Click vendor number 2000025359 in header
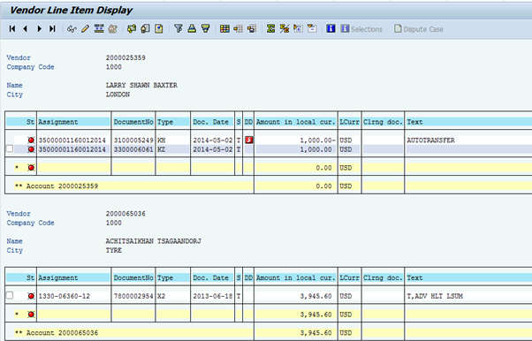This screenshot has height=341, width=532. (125, 57)
